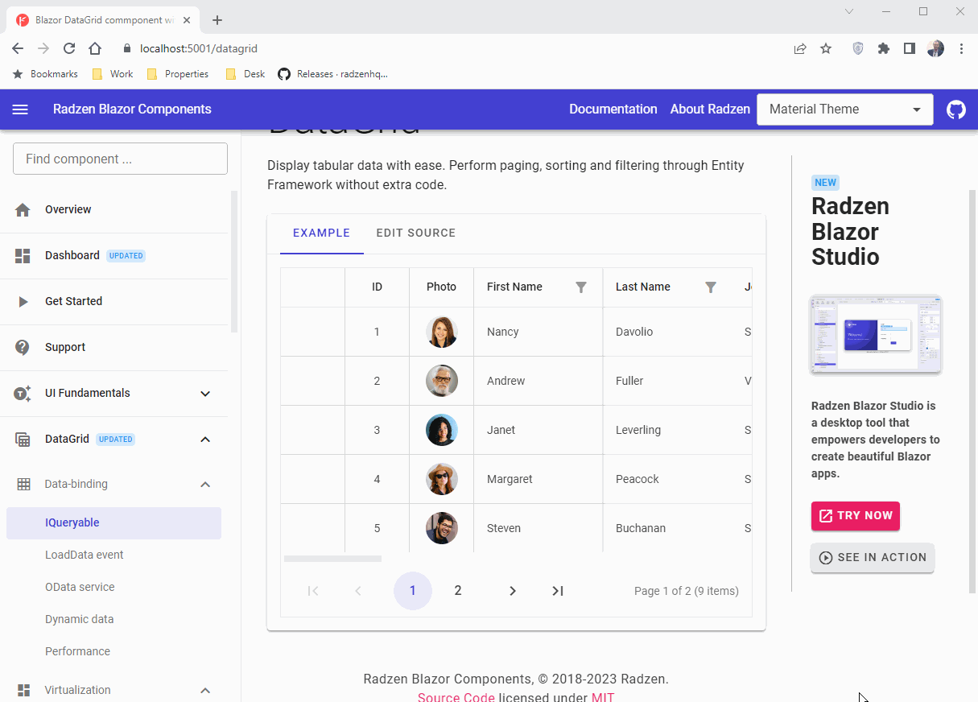978x702 pixels.
Task: Open the Work bookmarks folder
Action: [113, 74]
